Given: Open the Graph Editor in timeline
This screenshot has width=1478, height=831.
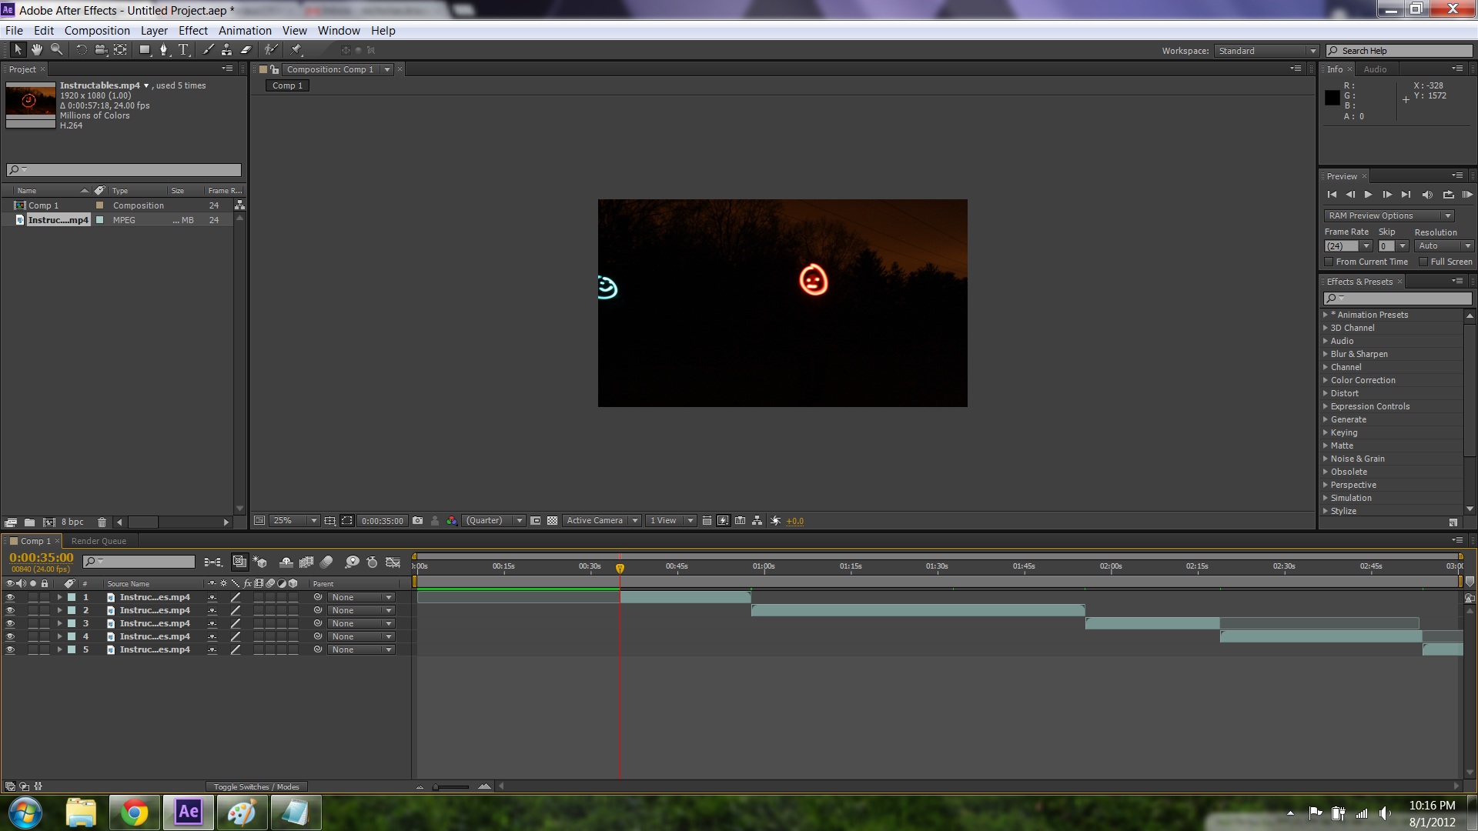Looking at the screenshot, I should [x=393, y=562].
